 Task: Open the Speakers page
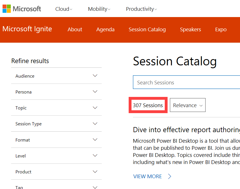pos(190,30)
